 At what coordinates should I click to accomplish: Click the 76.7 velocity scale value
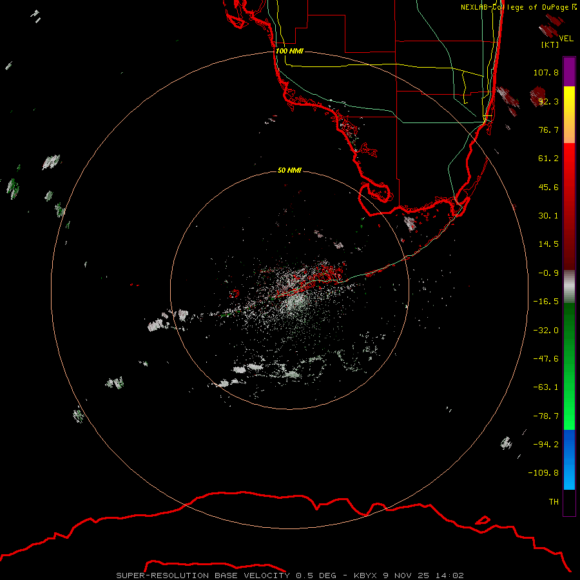tap(548, 130)
